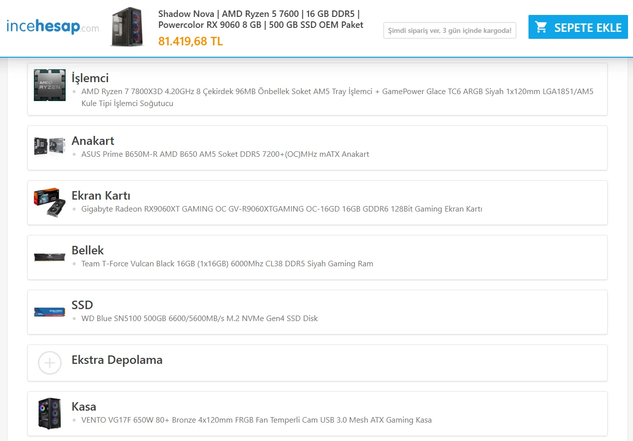The width and height of the screenshot is (633, 441).
Task: Click the shopping cart icon
Action: coord(541,27)
